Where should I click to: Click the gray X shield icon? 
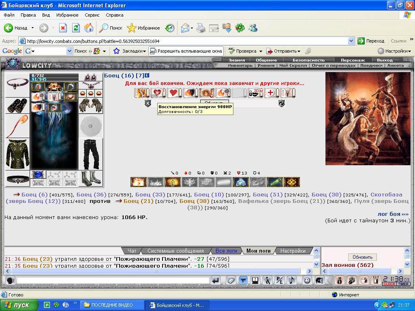[148, 103]
